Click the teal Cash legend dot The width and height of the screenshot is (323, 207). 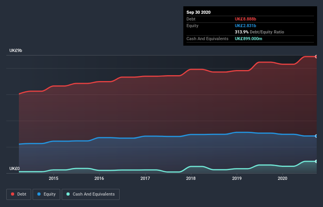click(68, 194)
